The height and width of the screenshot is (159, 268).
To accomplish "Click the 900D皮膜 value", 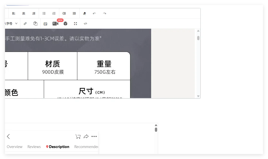I will pyautogui.click(x=53, y=72).
